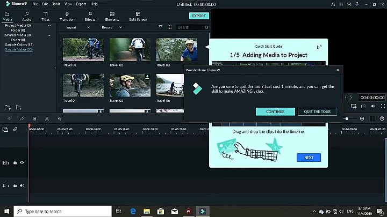Toggle video track visibility eye

point(22,162)
